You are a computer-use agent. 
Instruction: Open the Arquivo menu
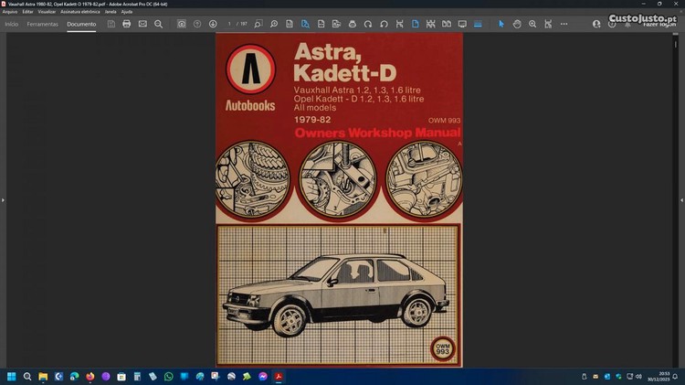click(10, 12)
